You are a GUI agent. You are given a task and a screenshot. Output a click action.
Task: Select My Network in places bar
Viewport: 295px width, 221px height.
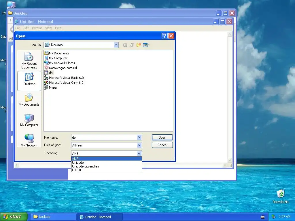(x=29, y=140)
